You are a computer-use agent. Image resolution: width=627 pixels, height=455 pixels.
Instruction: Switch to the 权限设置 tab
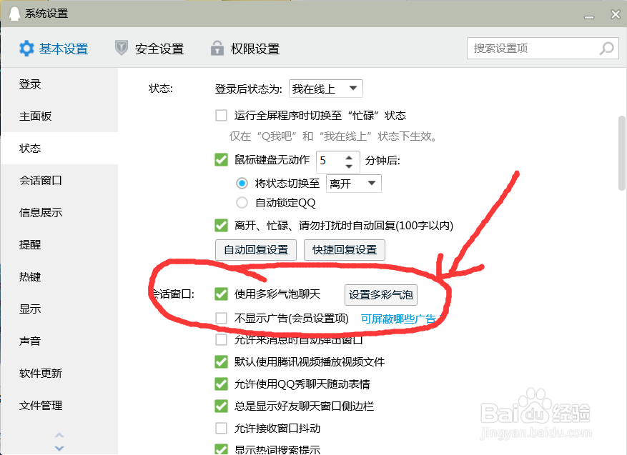tap(245, 49)
